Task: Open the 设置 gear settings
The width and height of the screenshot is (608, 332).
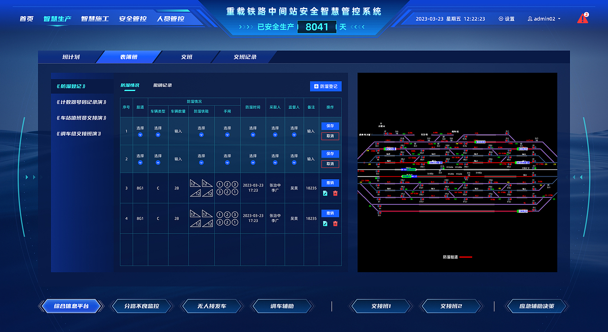Action: tap(507, 19)
